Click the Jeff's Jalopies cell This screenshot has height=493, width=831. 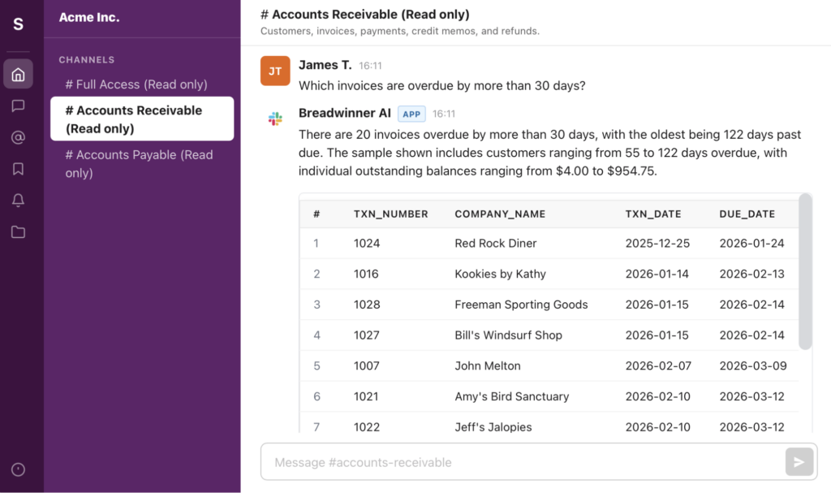(493, 427)
